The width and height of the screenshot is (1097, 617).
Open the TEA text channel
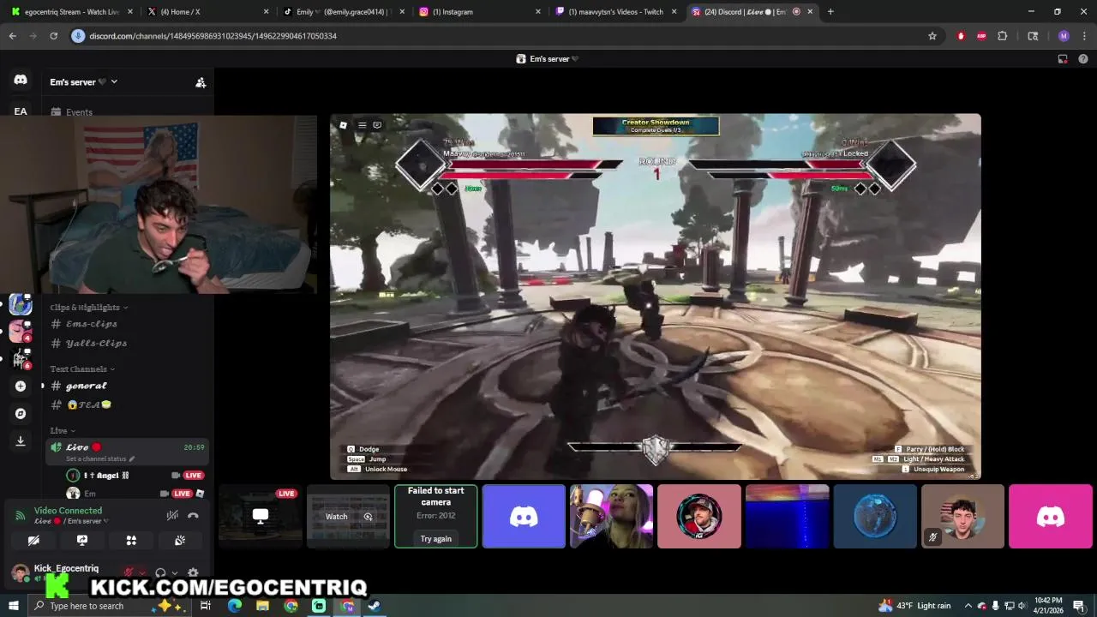(x=129, y=405)
